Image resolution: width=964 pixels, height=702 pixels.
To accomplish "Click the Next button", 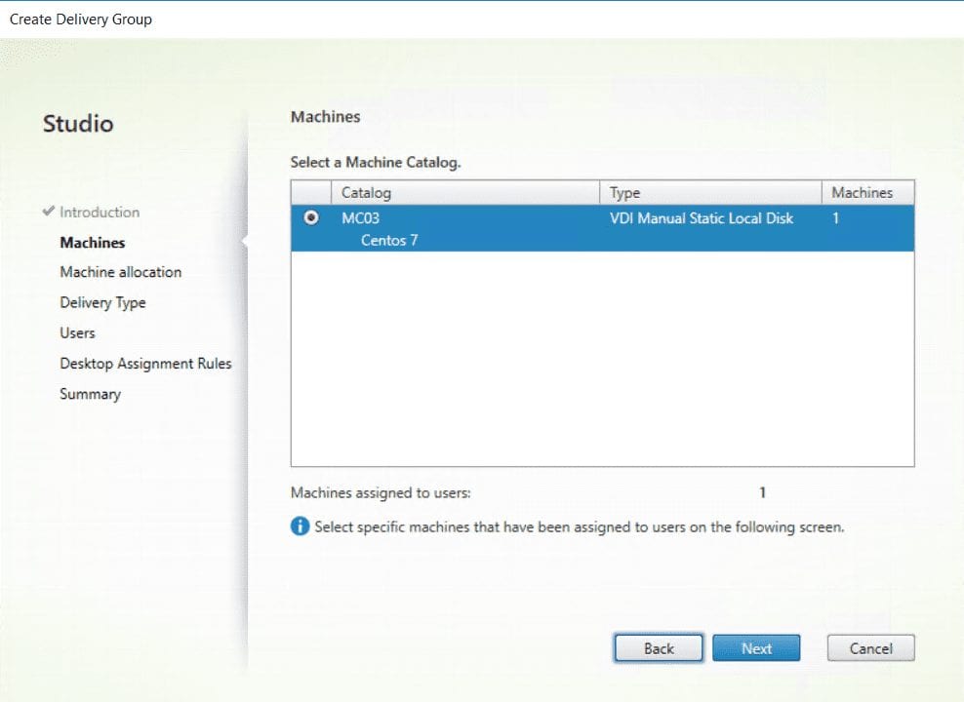I will point(756,647).
